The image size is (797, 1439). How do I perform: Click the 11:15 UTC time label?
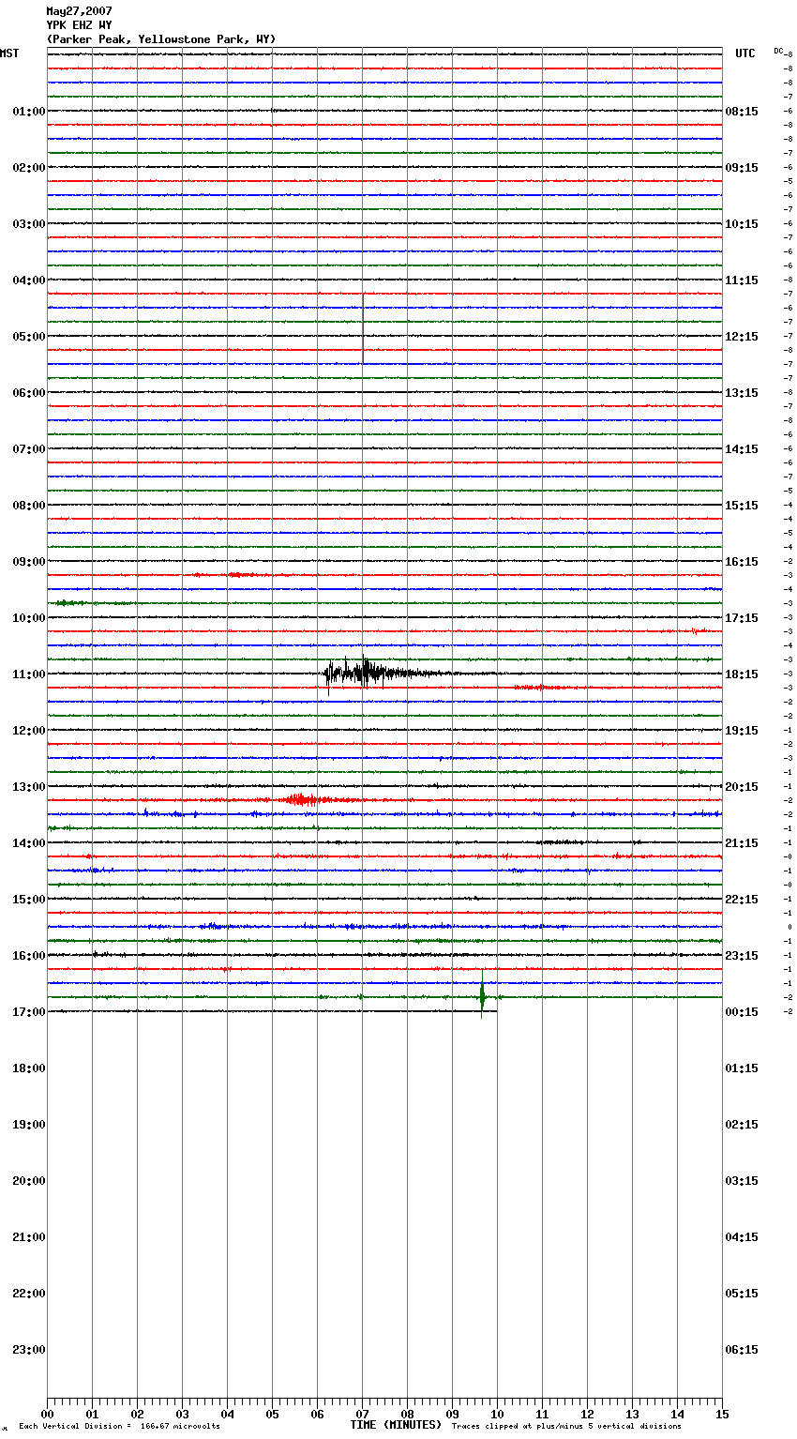[x=742, y=280]
